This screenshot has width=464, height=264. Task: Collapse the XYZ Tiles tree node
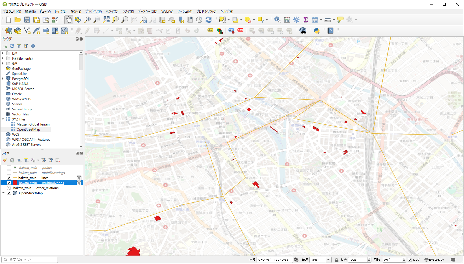(3, 119)
